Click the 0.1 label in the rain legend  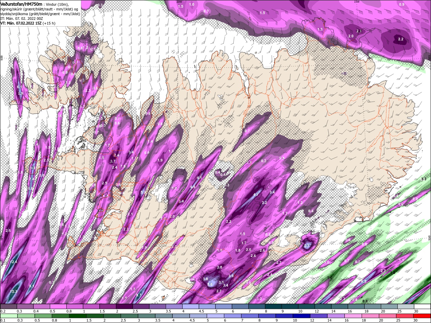click(x=2, y=321)
